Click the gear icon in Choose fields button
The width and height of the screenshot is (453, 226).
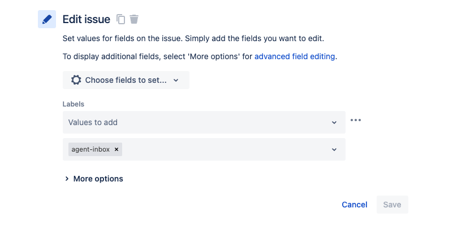click(x=76, y=80)
